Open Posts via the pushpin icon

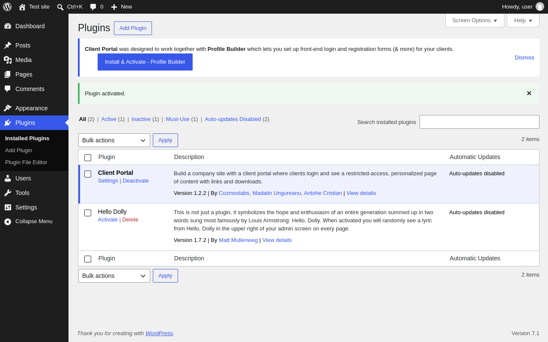tap(8, 45)
